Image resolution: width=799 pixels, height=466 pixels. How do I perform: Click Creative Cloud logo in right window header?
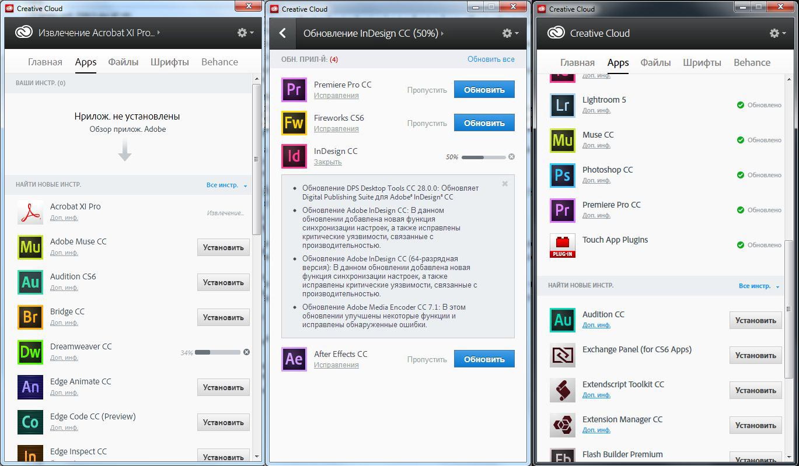point(556,33)
